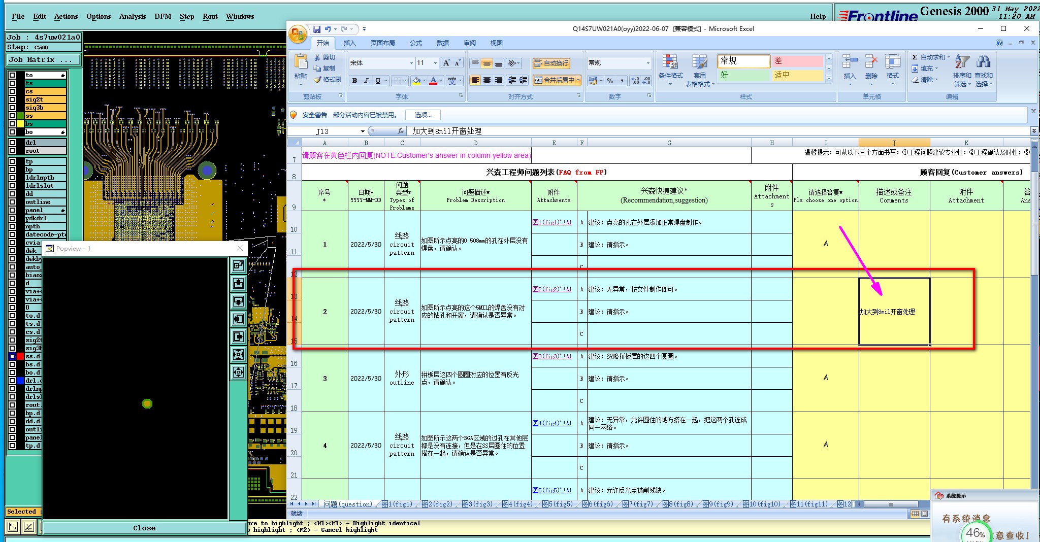This screenshot has height=542, width=1040.
Task: Expand the Name Box dropdown for J13
Action: 363,131
